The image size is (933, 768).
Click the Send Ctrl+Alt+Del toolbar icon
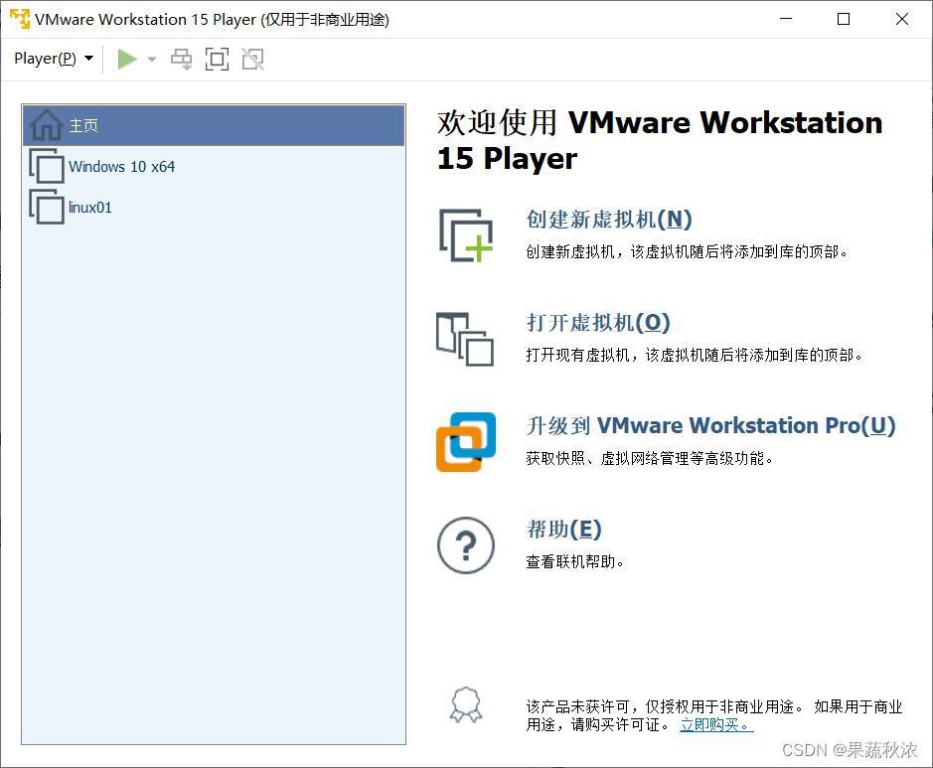coord(181,59)
